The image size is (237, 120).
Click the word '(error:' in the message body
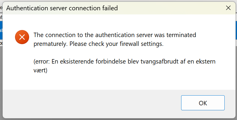(x=41, y=62)
